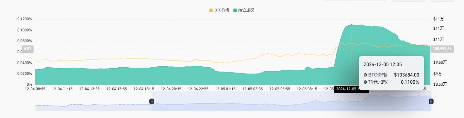Click the 持仓加权 label inside the tooltip
Screen dimensions: 464x118
[378, 82]
